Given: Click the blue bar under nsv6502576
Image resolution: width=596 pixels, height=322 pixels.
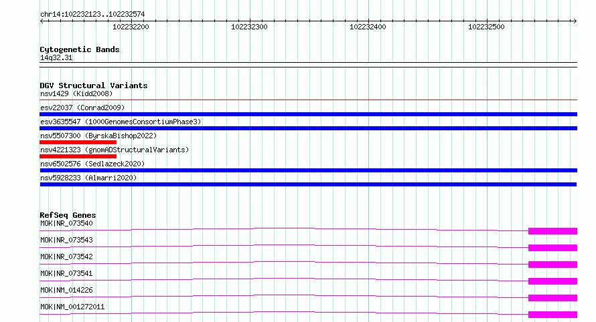Looking at the screenshot, I should point(308,170).
